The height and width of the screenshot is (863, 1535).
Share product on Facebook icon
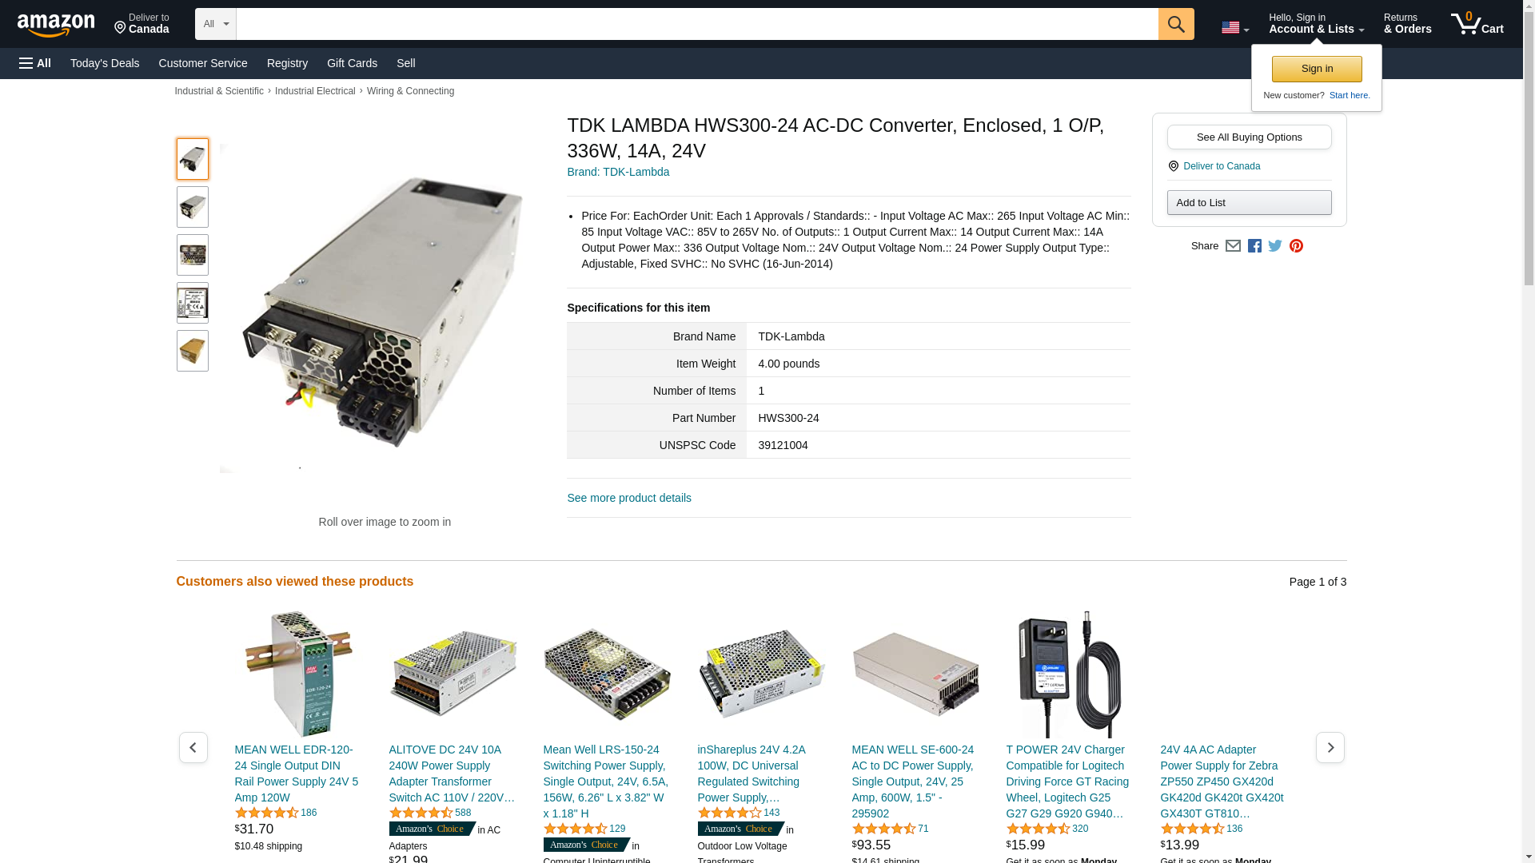coord(1254,246)
